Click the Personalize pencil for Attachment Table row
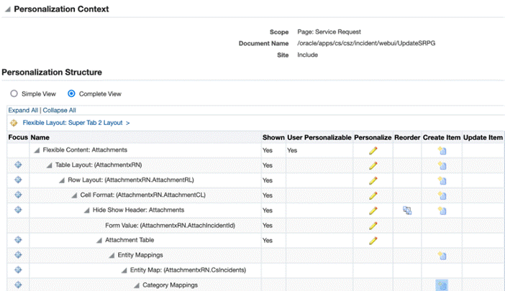This screenshot has width=505, height=291. [373, 240]
